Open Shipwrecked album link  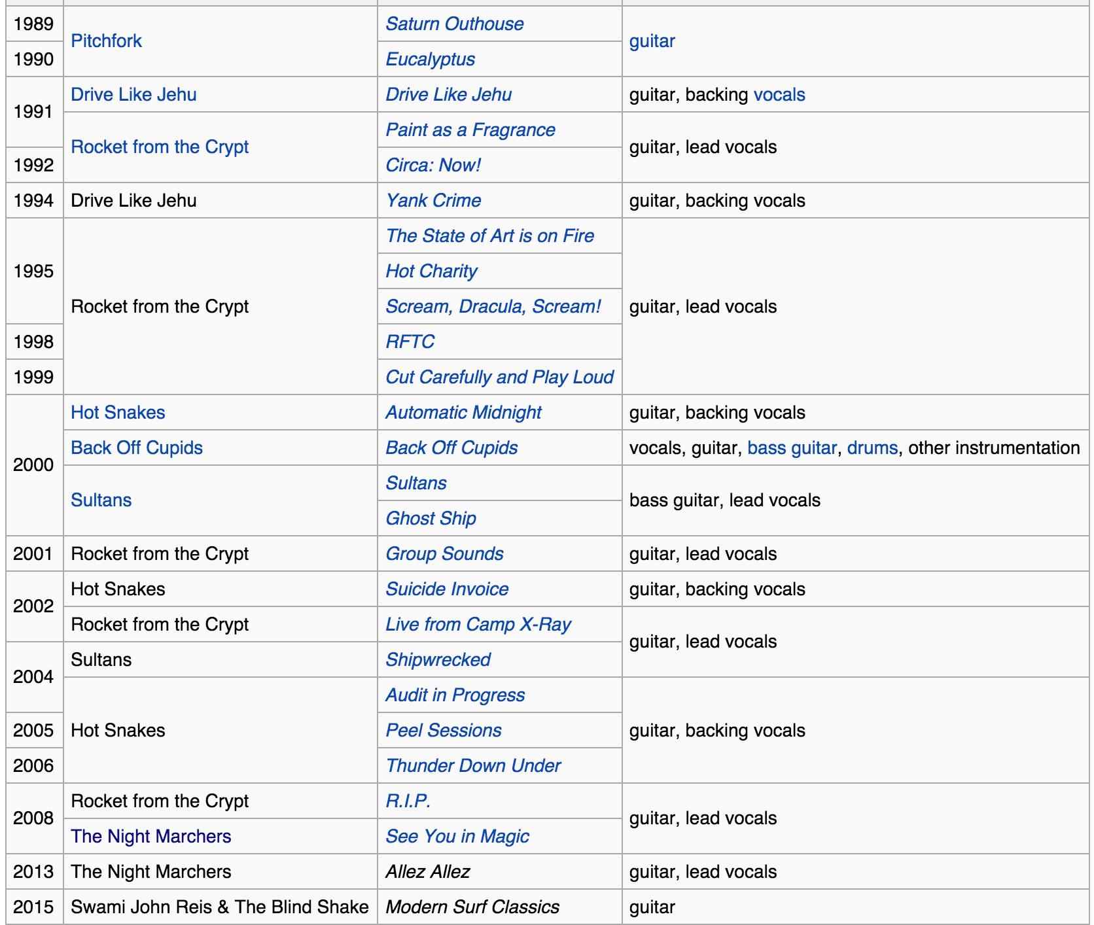point(438,660)
